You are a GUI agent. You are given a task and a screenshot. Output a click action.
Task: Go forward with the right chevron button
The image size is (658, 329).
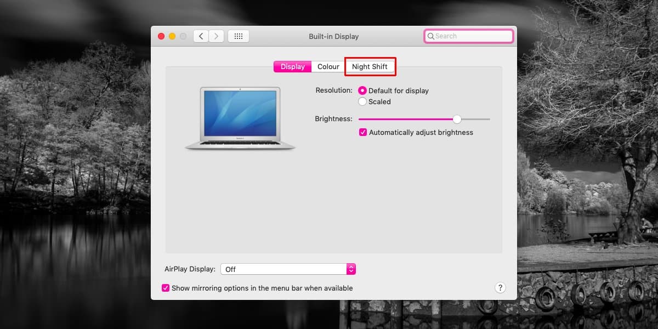pos(217,36)
